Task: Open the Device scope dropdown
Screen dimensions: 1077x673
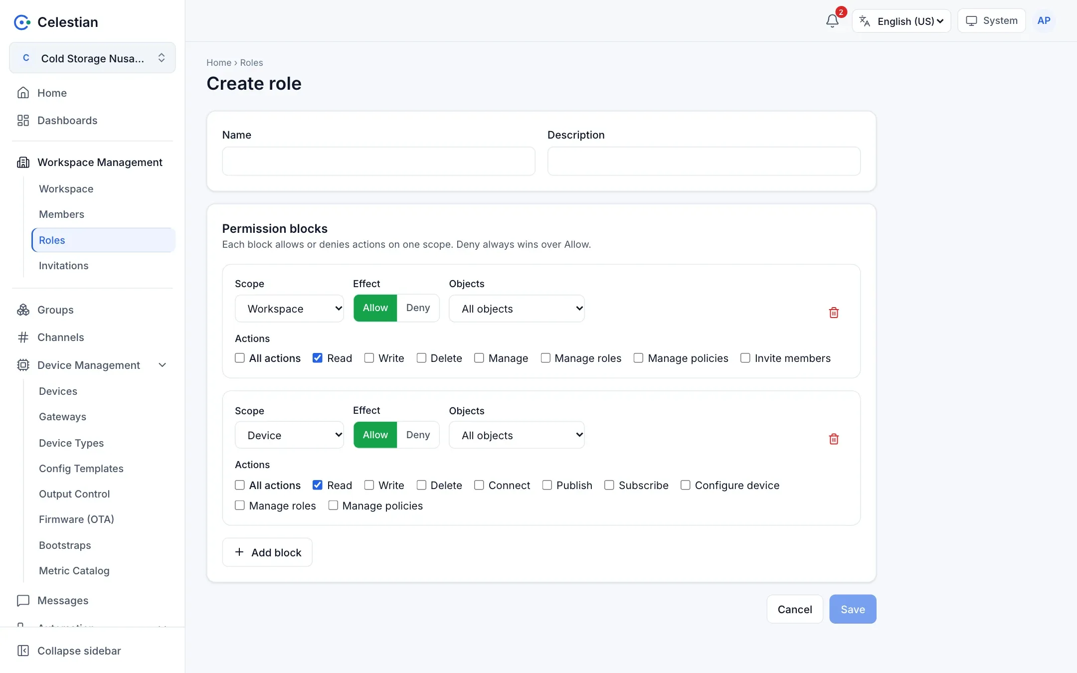Action: (289, 435)
